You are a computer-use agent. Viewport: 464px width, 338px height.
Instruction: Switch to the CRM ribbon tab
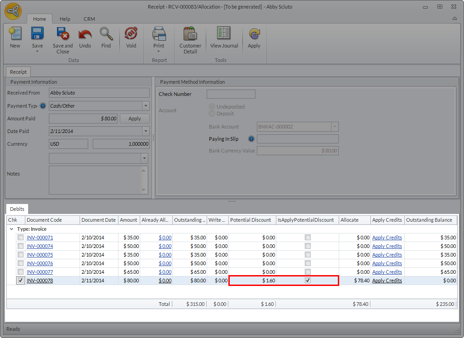click(89, 19)
